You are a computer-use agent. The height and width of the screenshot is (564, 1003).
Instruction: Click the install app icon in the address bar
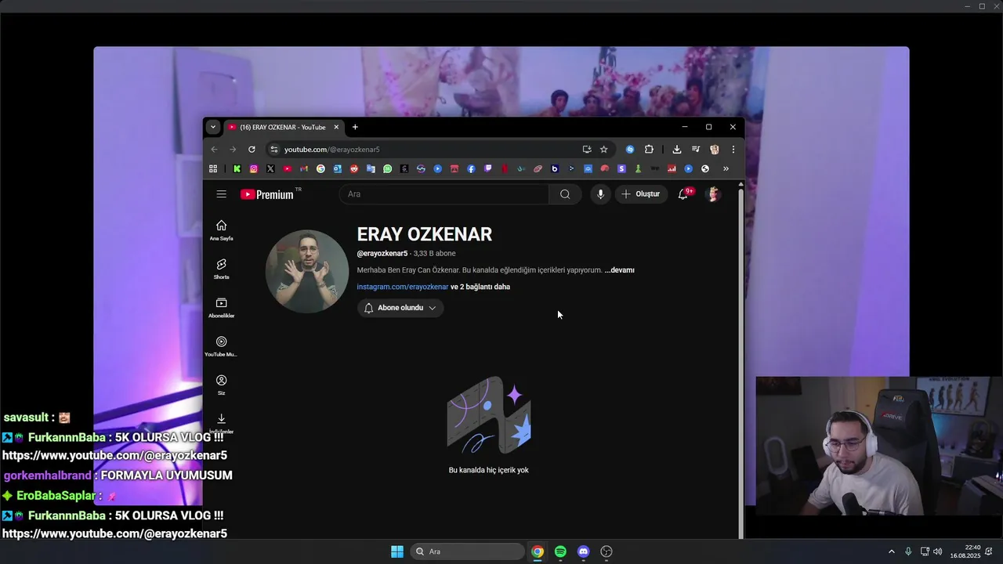[587, 150]
